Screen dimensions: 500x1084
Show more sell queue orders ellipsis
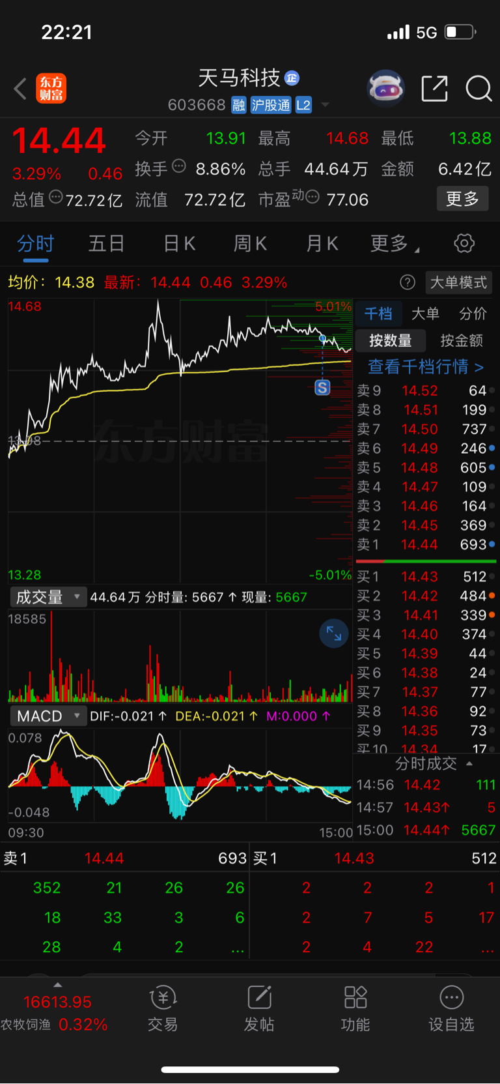(238, 950)
